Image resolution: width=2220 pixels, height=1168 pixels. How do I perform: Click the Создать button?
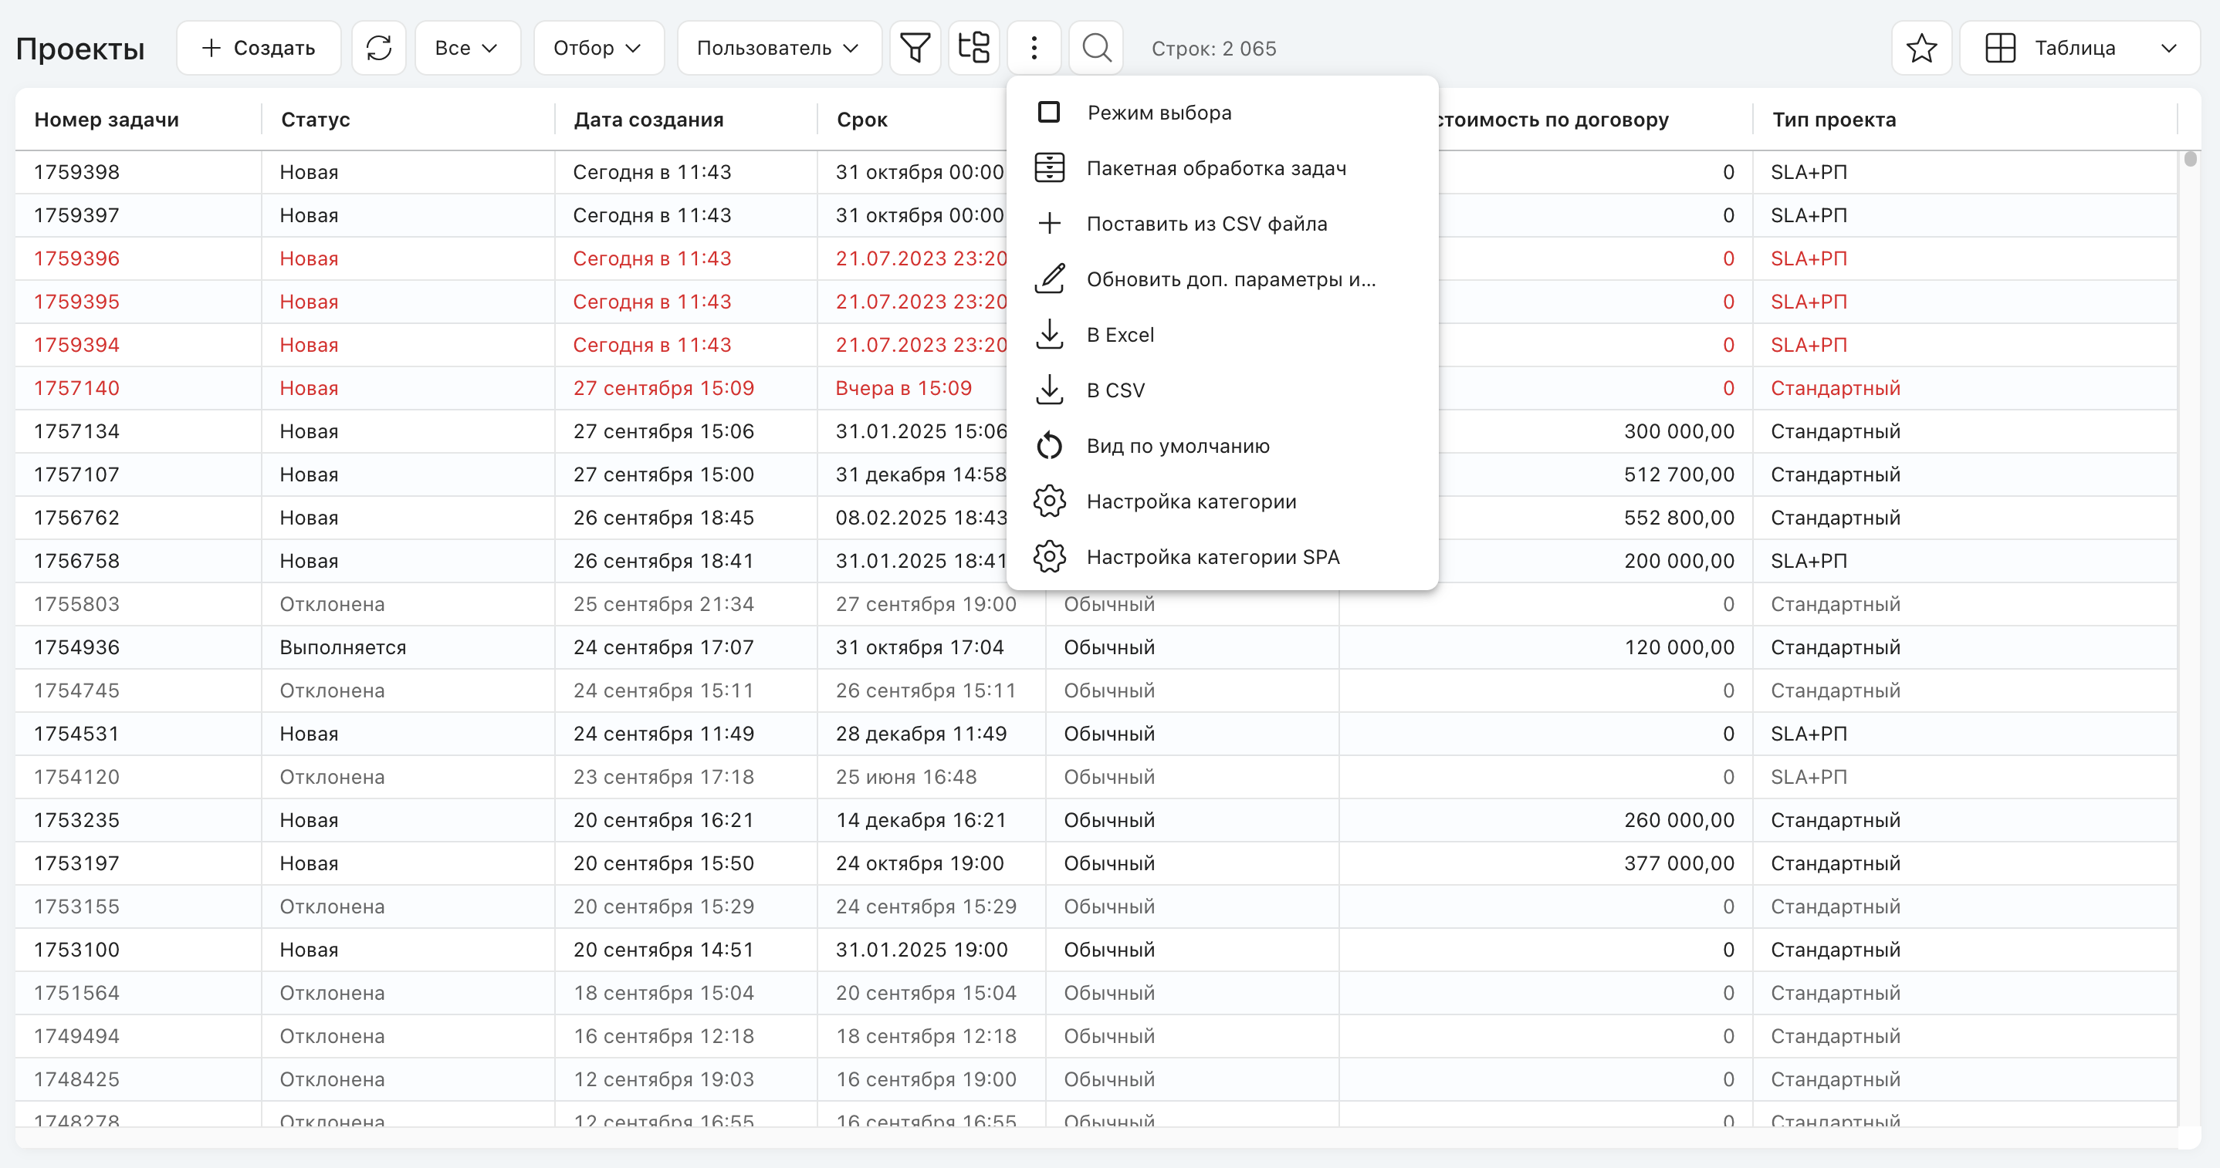pyautogui.click(x=259, y=47)
